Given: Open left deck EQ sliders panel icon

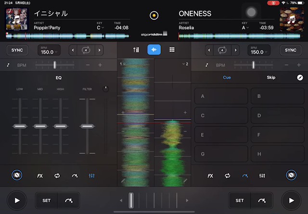Looking at the screenshot, I should pos(92,176).
